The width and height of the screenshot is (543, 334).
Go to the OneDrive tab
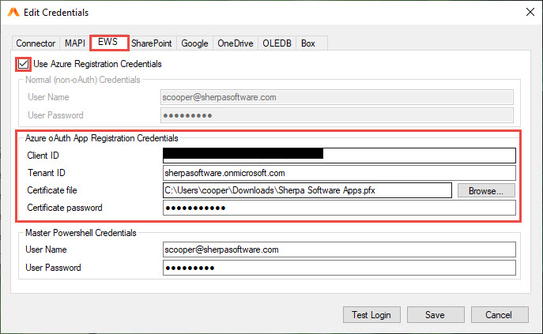click(236, 43)
